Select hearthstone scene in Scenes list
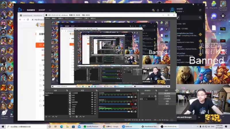Image resolution: width=230 pixels, height=129 pixels. 56,93
